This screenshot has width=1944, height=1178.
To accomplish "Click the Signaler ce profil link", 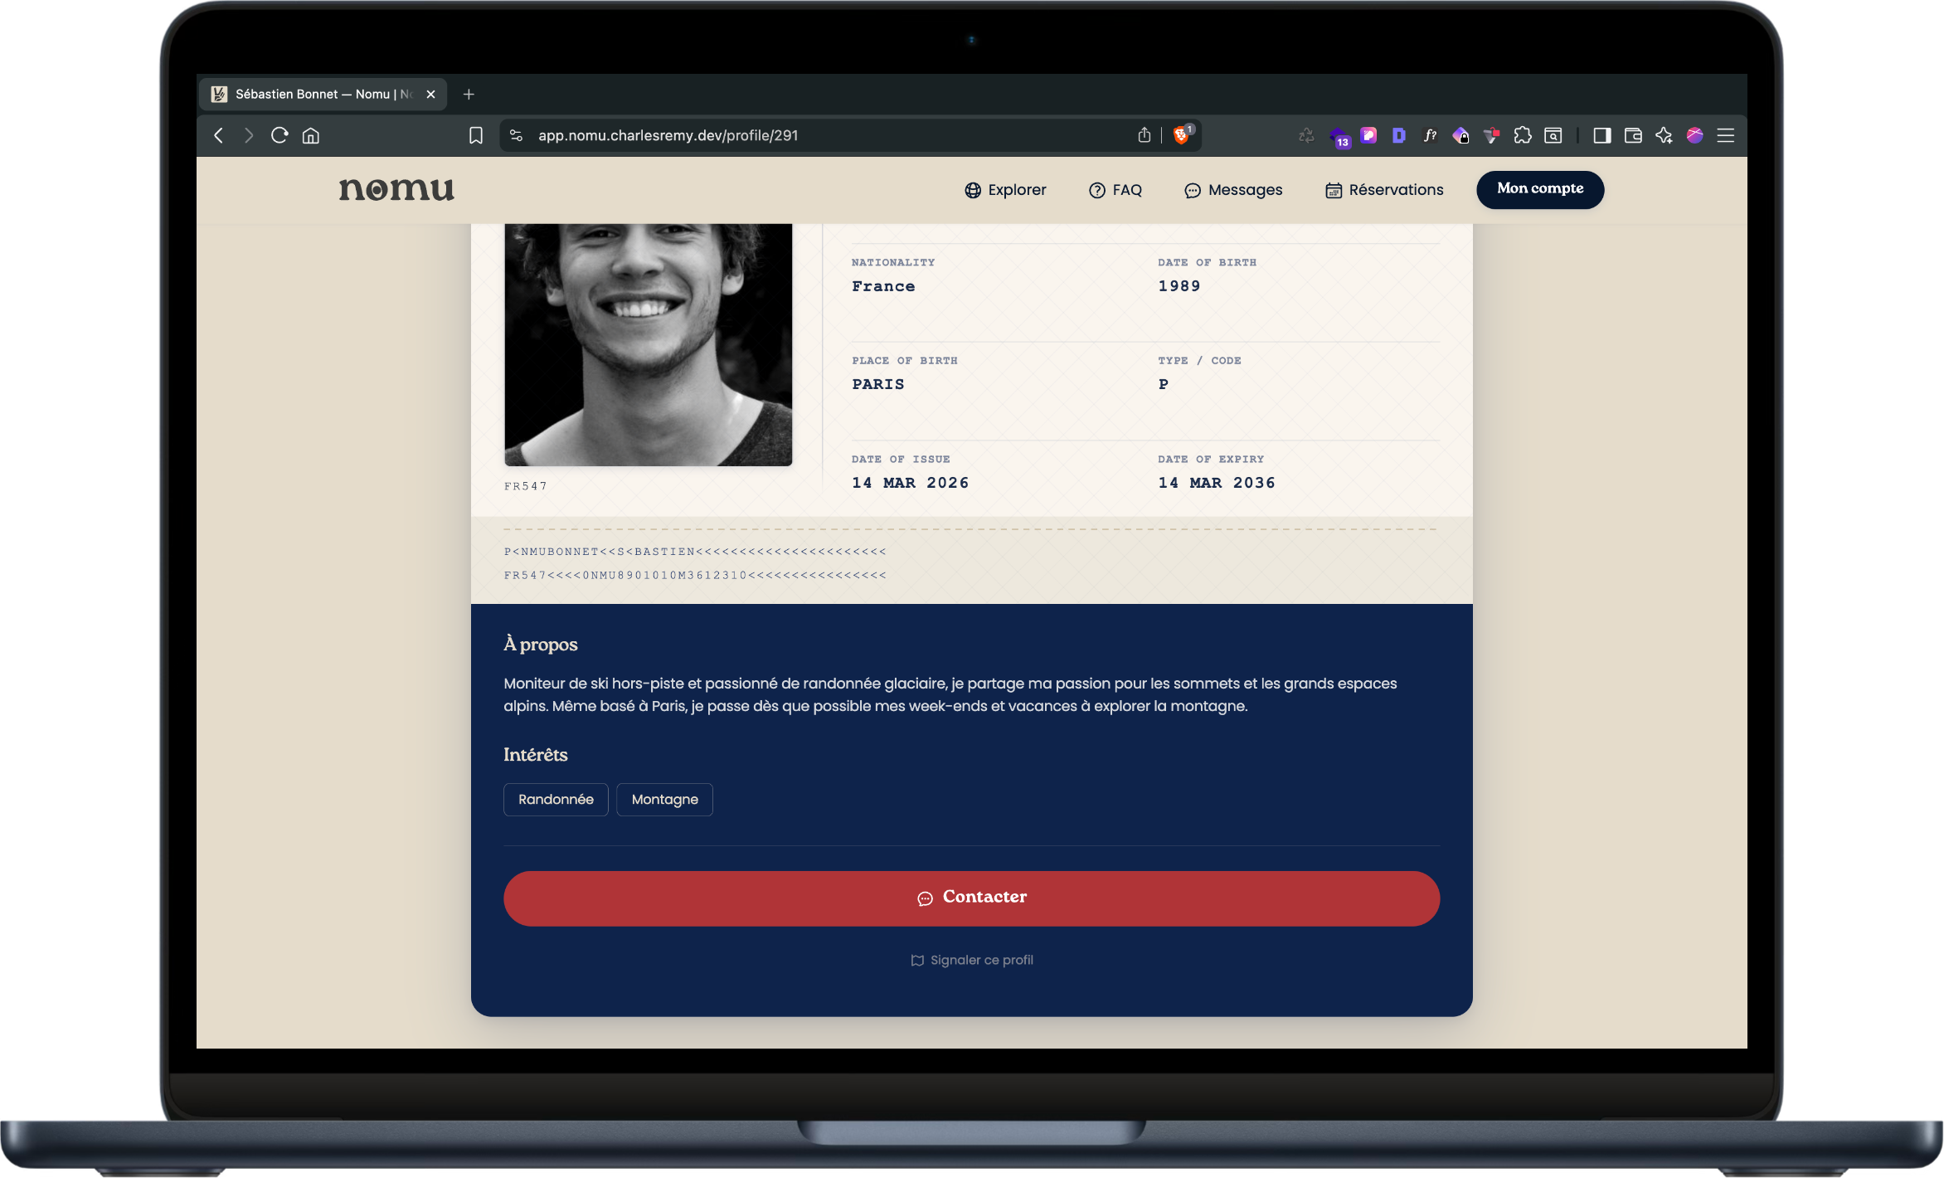I will [972, 960].
